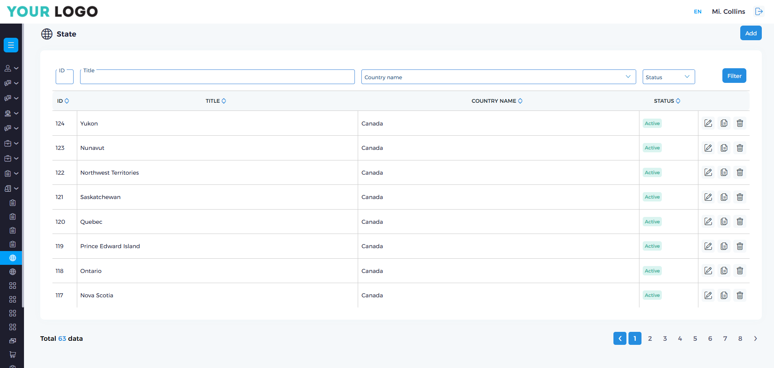Delete the Ontario state entry
Viewport: 774px width, 368px height.
(x=740, y=271)
